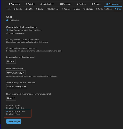This screenshot has height=129, width=123.
Task: Click the gear icon on Preferences tab
Action: [107, 4]
